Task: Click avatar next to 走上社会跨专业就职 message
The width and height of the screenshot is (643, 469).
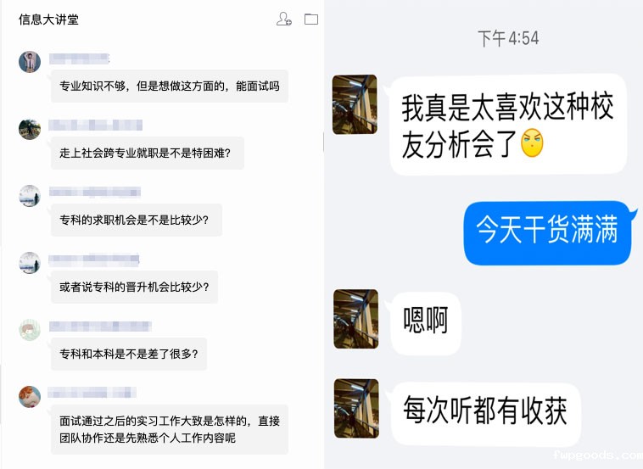Action: [x=30, y=129]
